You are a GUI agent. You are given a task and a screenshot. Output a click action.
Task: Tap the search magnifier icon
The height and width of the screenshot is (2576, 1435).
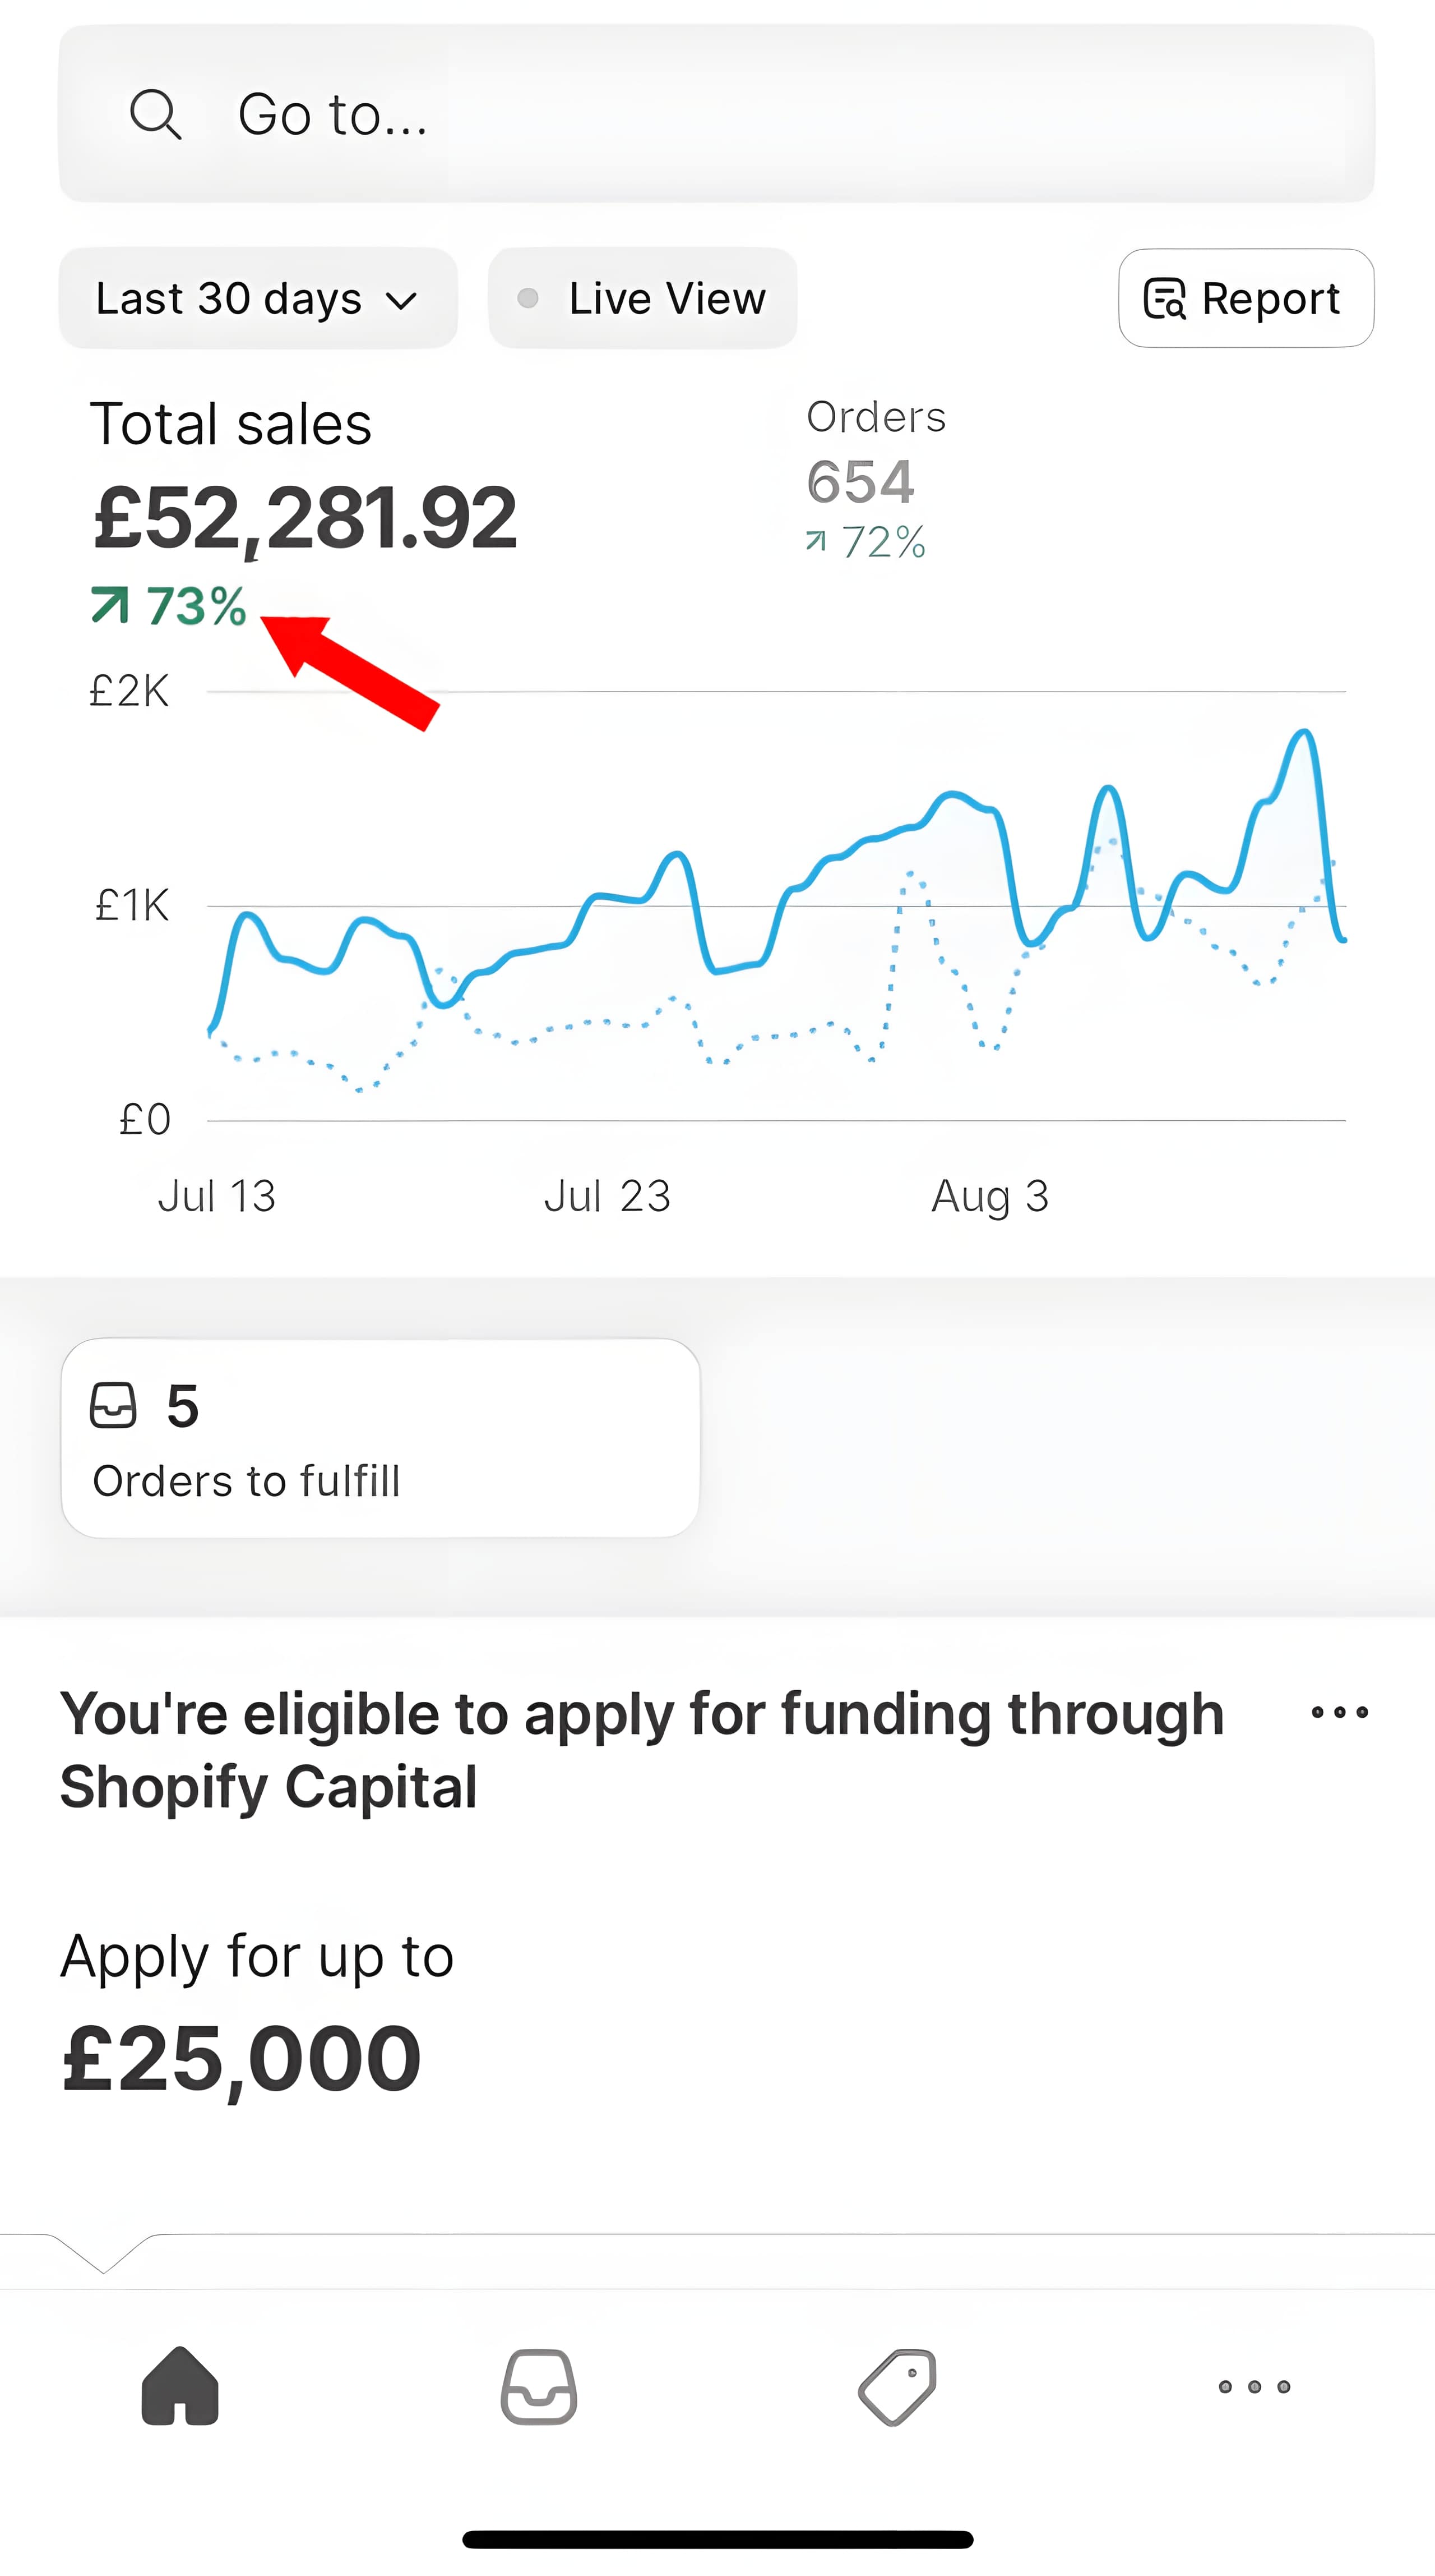[156, 114]
